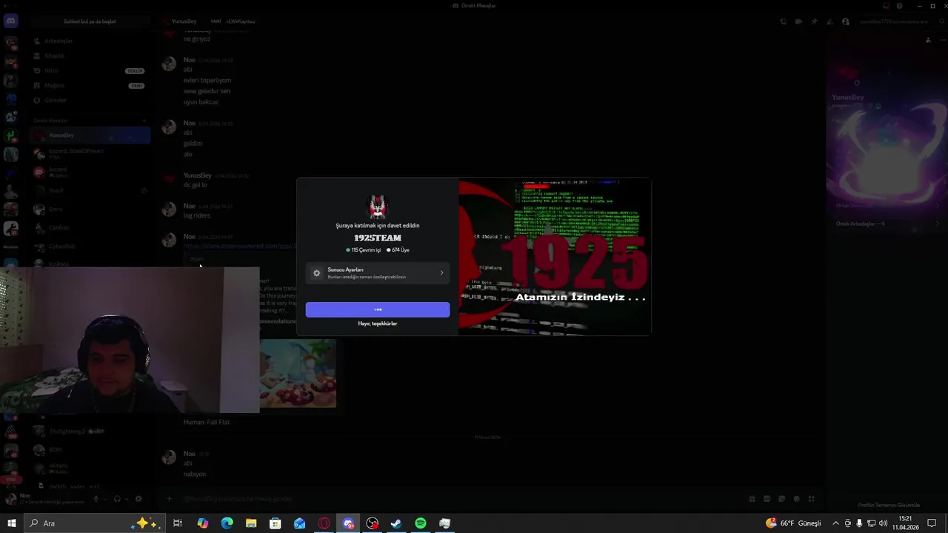Decline invite with Hayır, teşekkürler
Screen dimensions: 948x533
(x=378, y=324)
